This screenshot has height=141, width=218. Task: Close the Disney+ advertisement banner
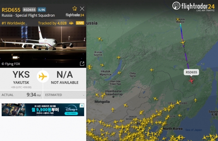click(x=82, y=105)
